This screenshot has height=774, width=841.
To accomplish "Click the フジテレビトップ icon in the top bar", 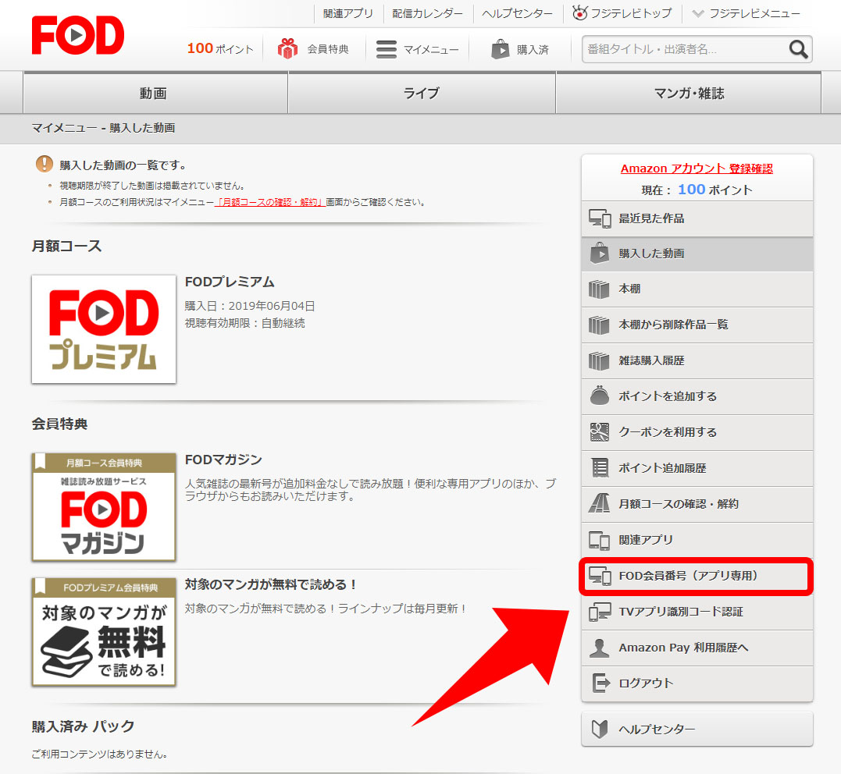I will pyautogui.click(x=579, y=13).
